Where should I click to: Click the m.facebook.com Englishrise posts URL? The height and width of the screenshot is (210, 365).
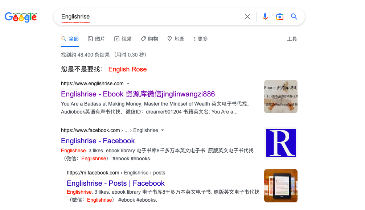116,173
